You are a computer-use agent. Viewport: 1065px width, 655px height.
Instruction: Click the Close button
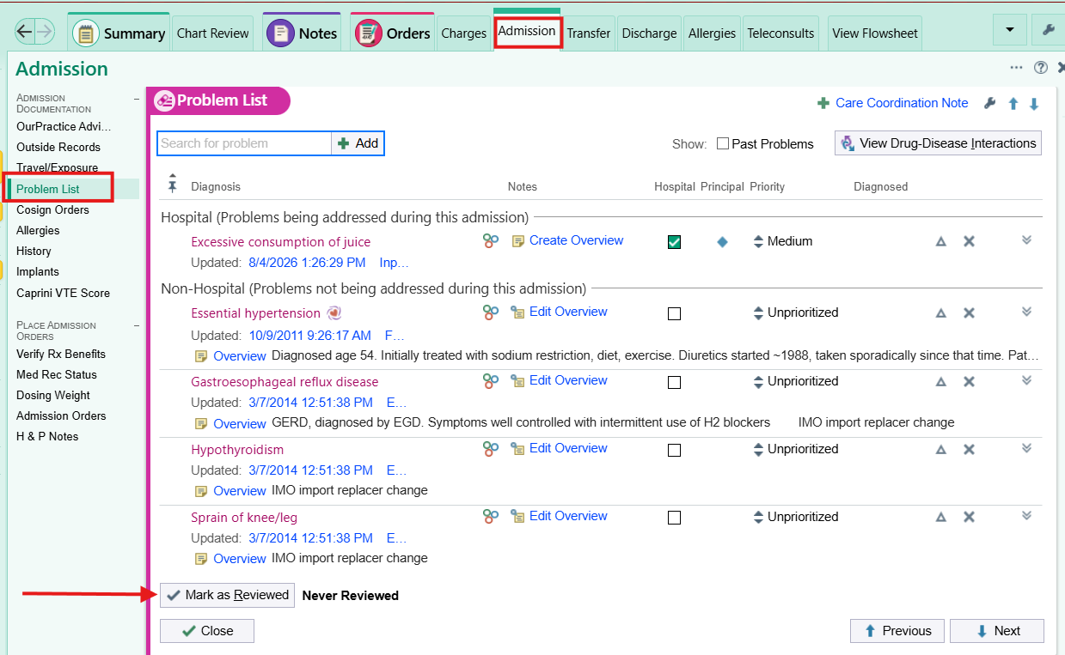(x=207, y=631)
